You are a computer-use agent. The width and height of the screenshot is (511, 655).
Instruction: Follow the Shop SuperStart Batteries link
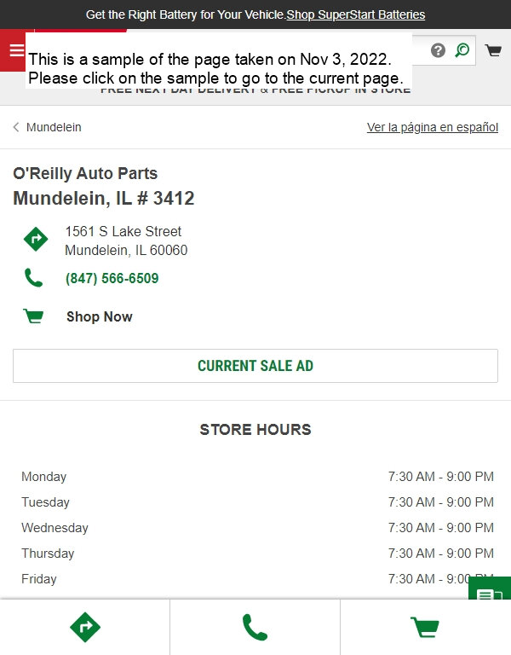pyautogui.click(x=356, y=14)
